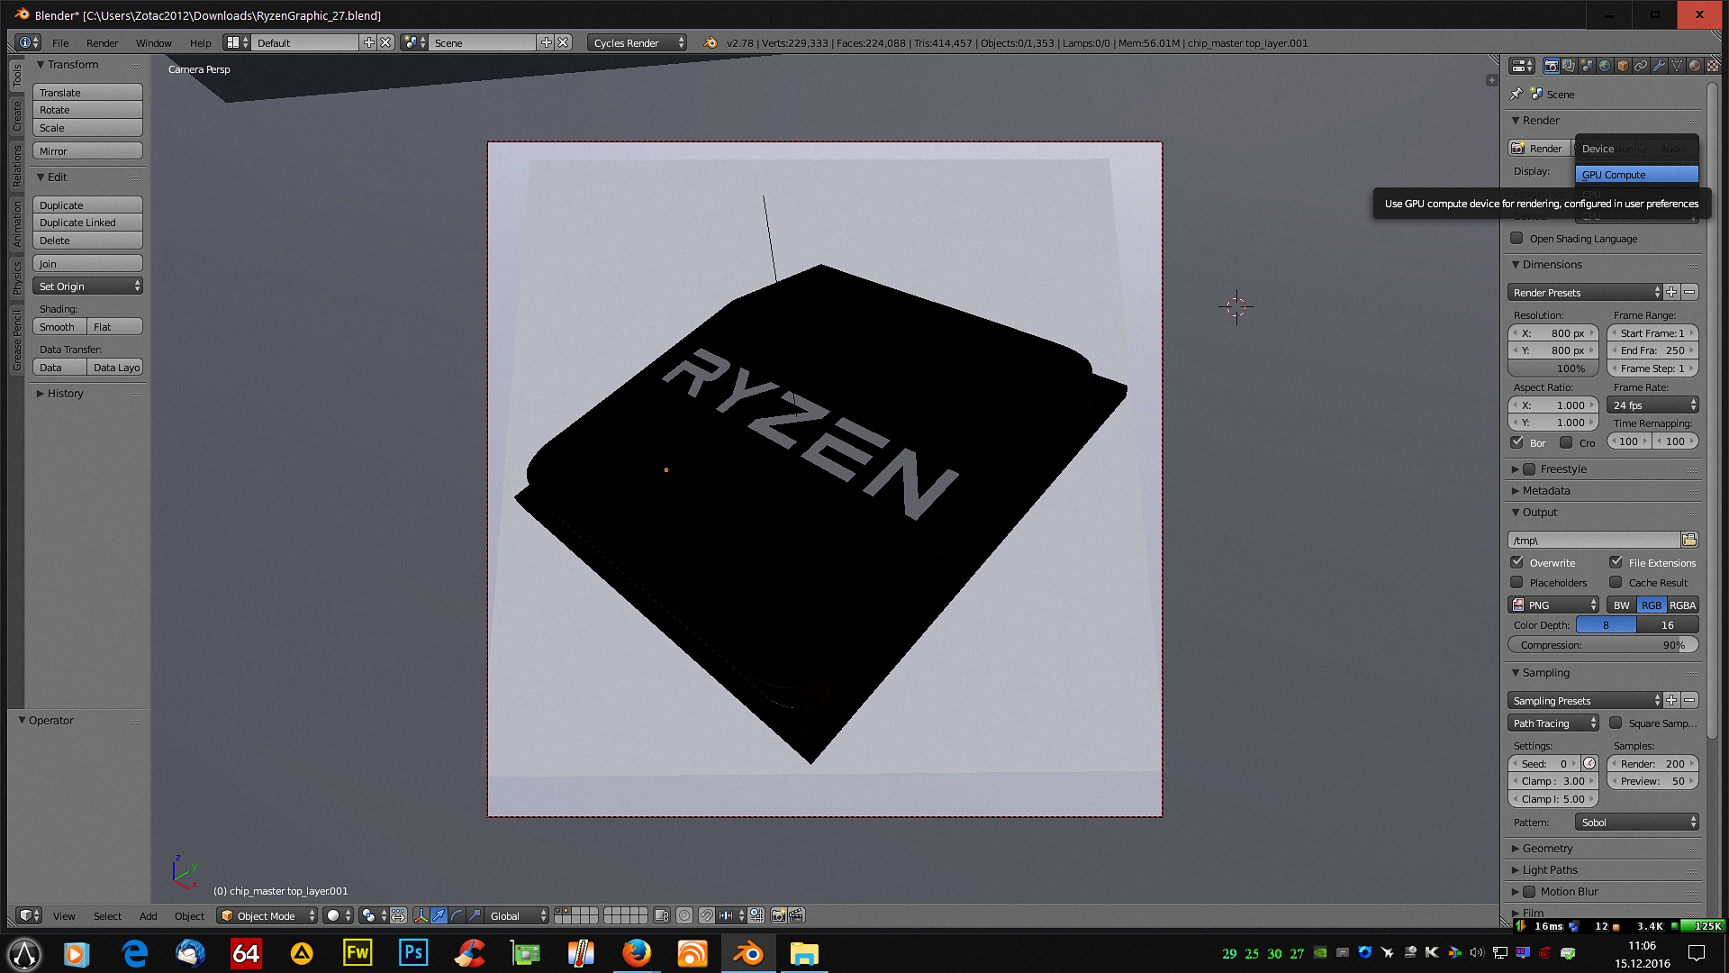Expand the Light Paths panel

pos(1549,869)
